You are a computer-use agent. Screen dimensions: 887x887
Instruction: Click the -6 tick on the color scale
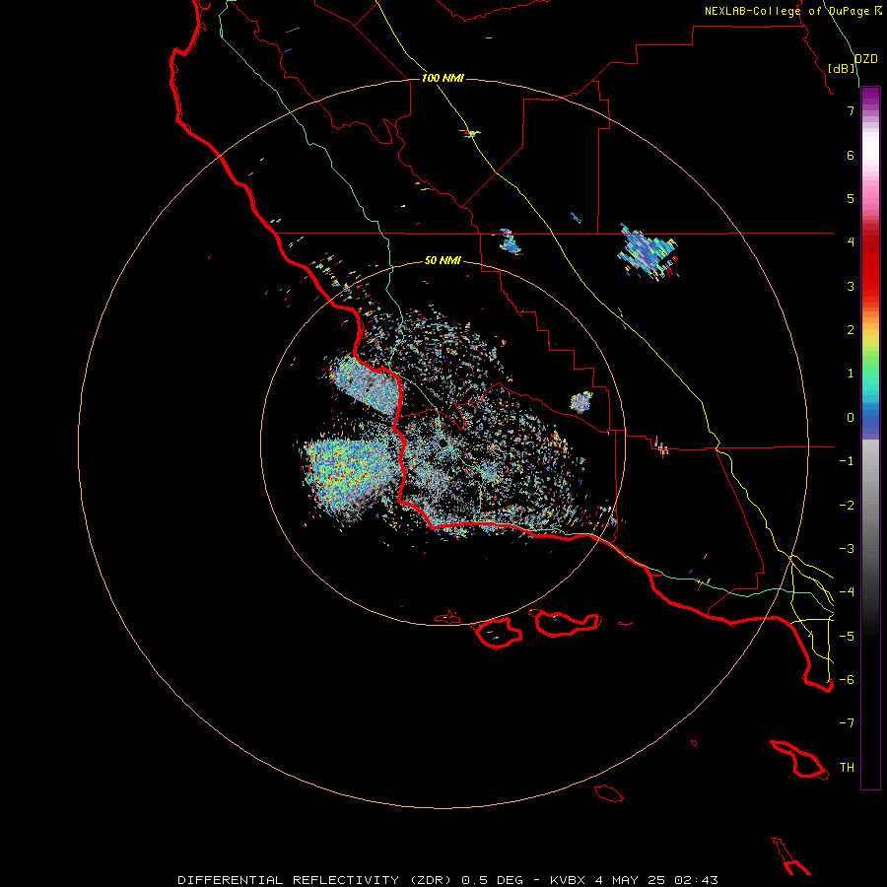pyautogui.click(x=847, y=680)
